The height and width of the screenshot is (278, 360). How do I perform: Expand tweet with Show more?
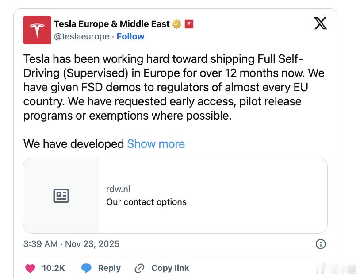[156, 144]
